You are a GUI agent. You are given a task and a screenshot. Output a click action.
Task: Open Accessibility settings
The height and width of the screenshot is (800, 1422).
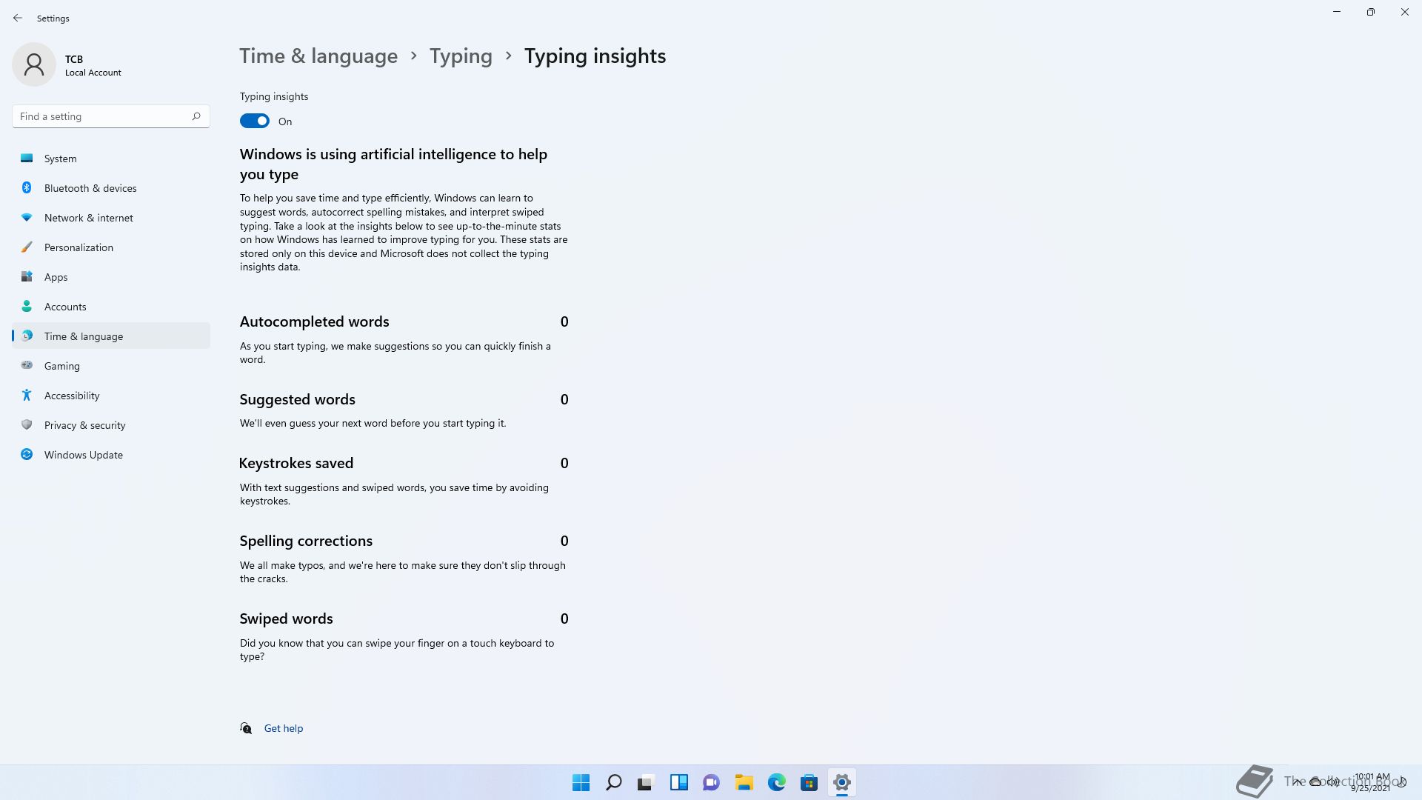click(x=111, y=396)
